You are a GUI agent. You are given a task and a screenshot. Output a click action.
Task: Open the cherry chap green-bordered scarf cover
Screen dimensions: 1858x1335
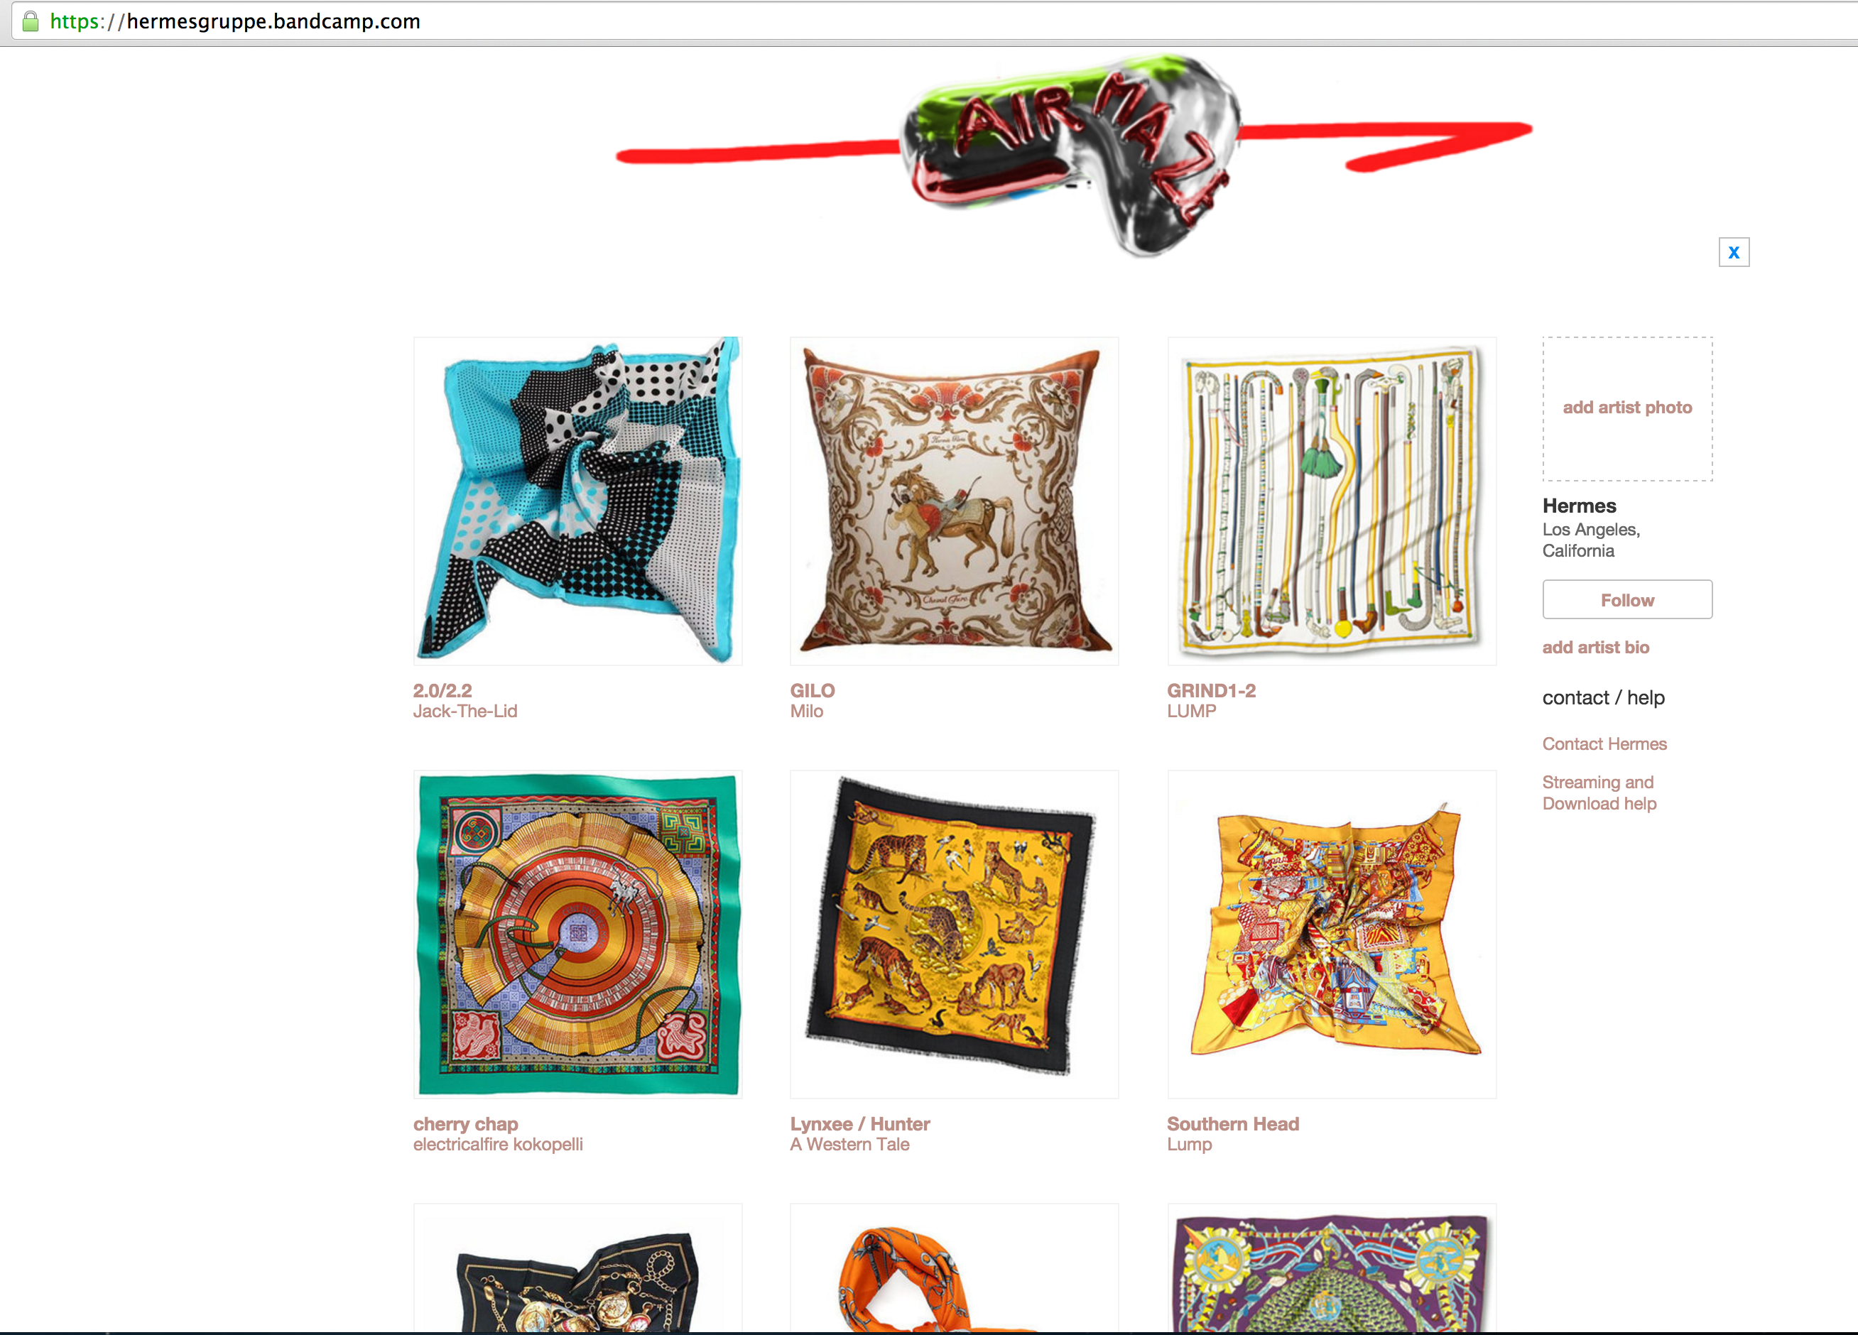coord(577,934)
